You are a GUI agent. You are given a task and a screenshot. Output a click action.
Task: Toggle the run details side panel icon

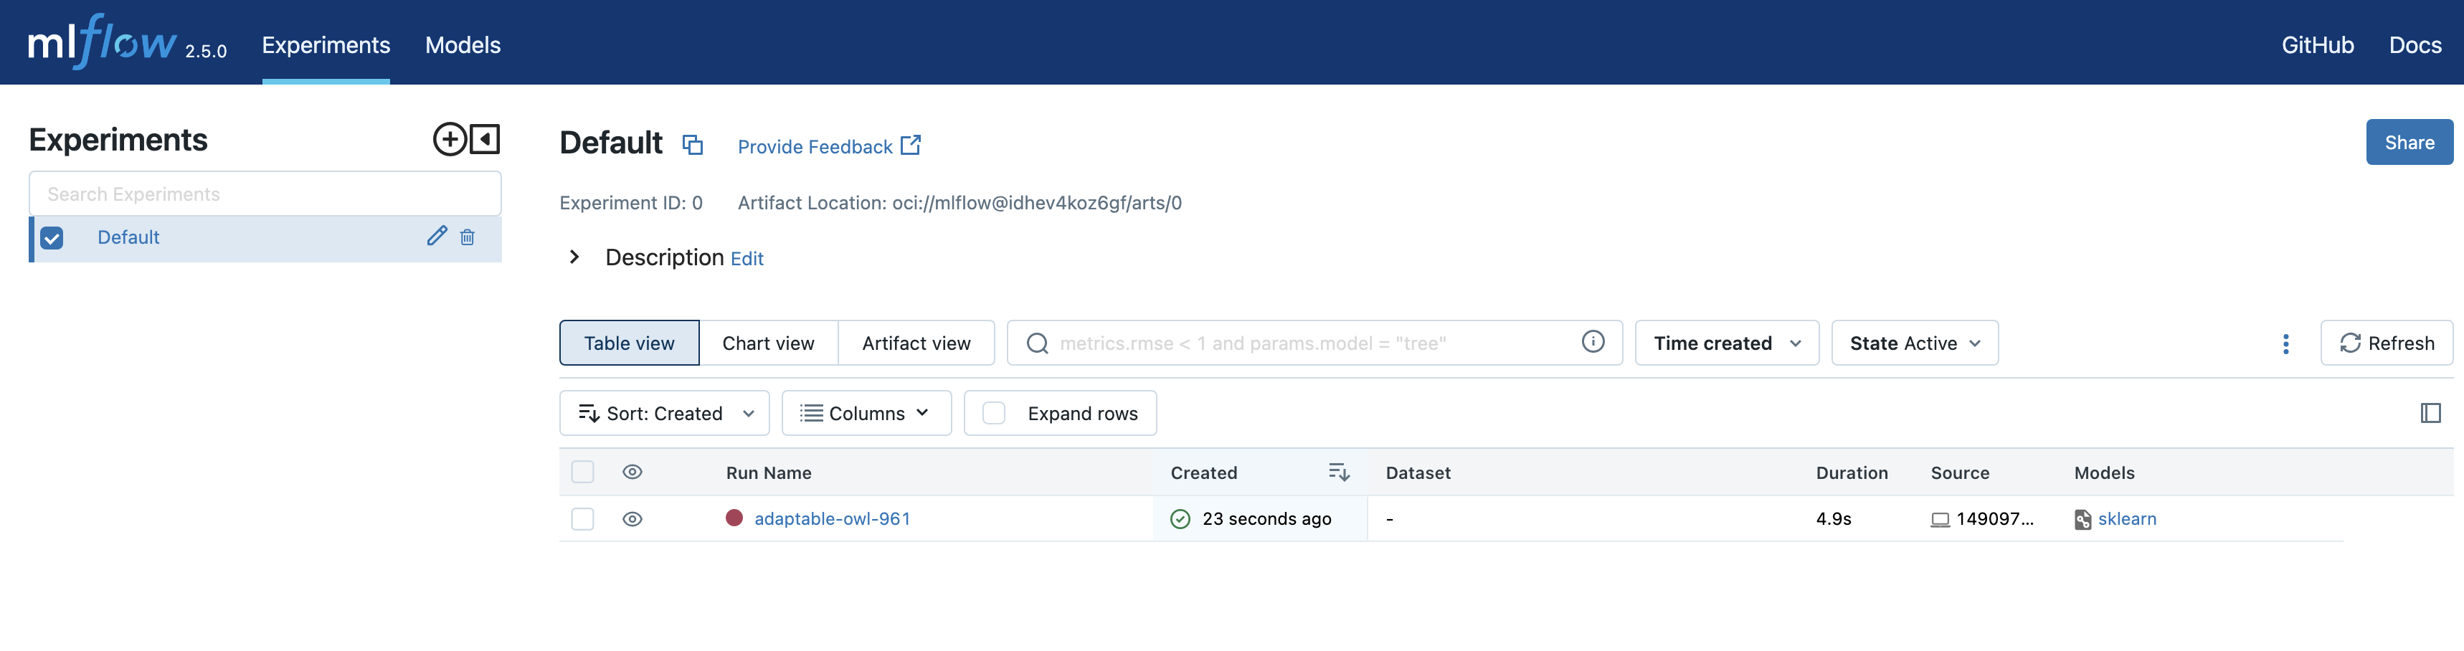point(2430,412)
